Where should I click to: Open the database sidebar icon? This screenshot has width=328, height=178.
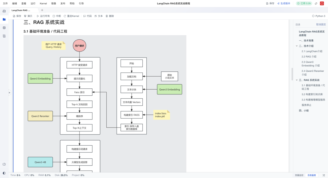tap(4, 28)
